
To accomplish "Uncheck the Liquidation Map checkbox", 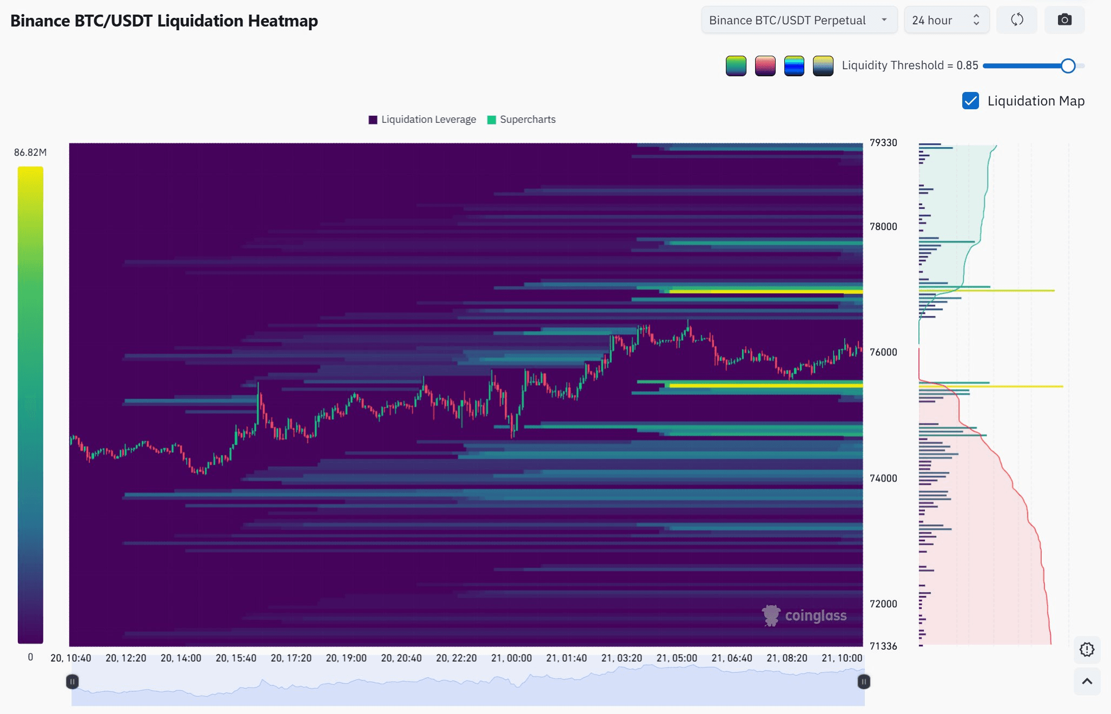I will (x=970, y=101).
